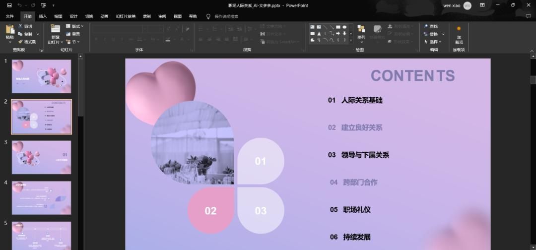Click the pink 02 petal shape
Screen dimensions: 536x250
[x=211, y=211]
